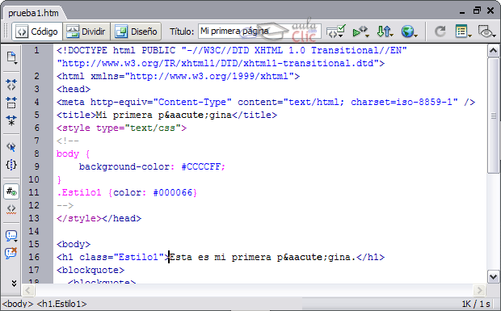Open the file management arrows menu

[x=385, y=32]
